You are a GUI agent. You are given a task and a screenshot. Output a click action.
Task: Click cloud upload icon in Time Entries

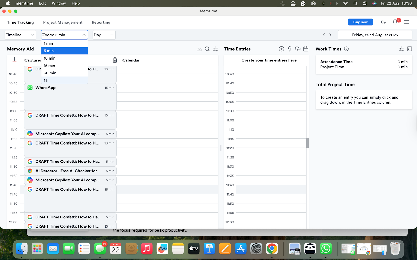tap(298, 49)
